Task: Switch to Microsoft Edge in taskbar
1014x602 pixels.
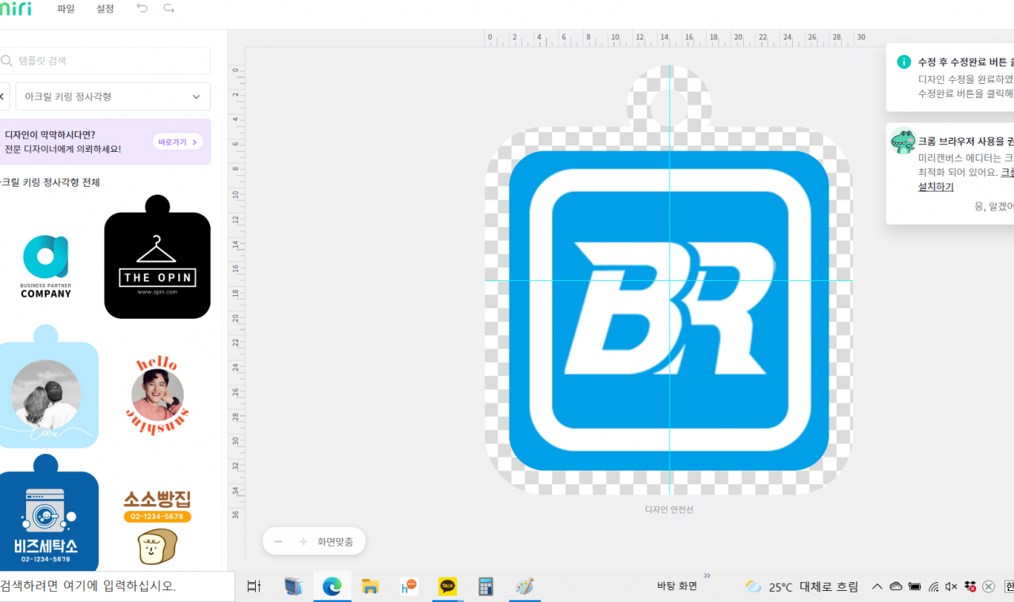Action: (332, 586)
